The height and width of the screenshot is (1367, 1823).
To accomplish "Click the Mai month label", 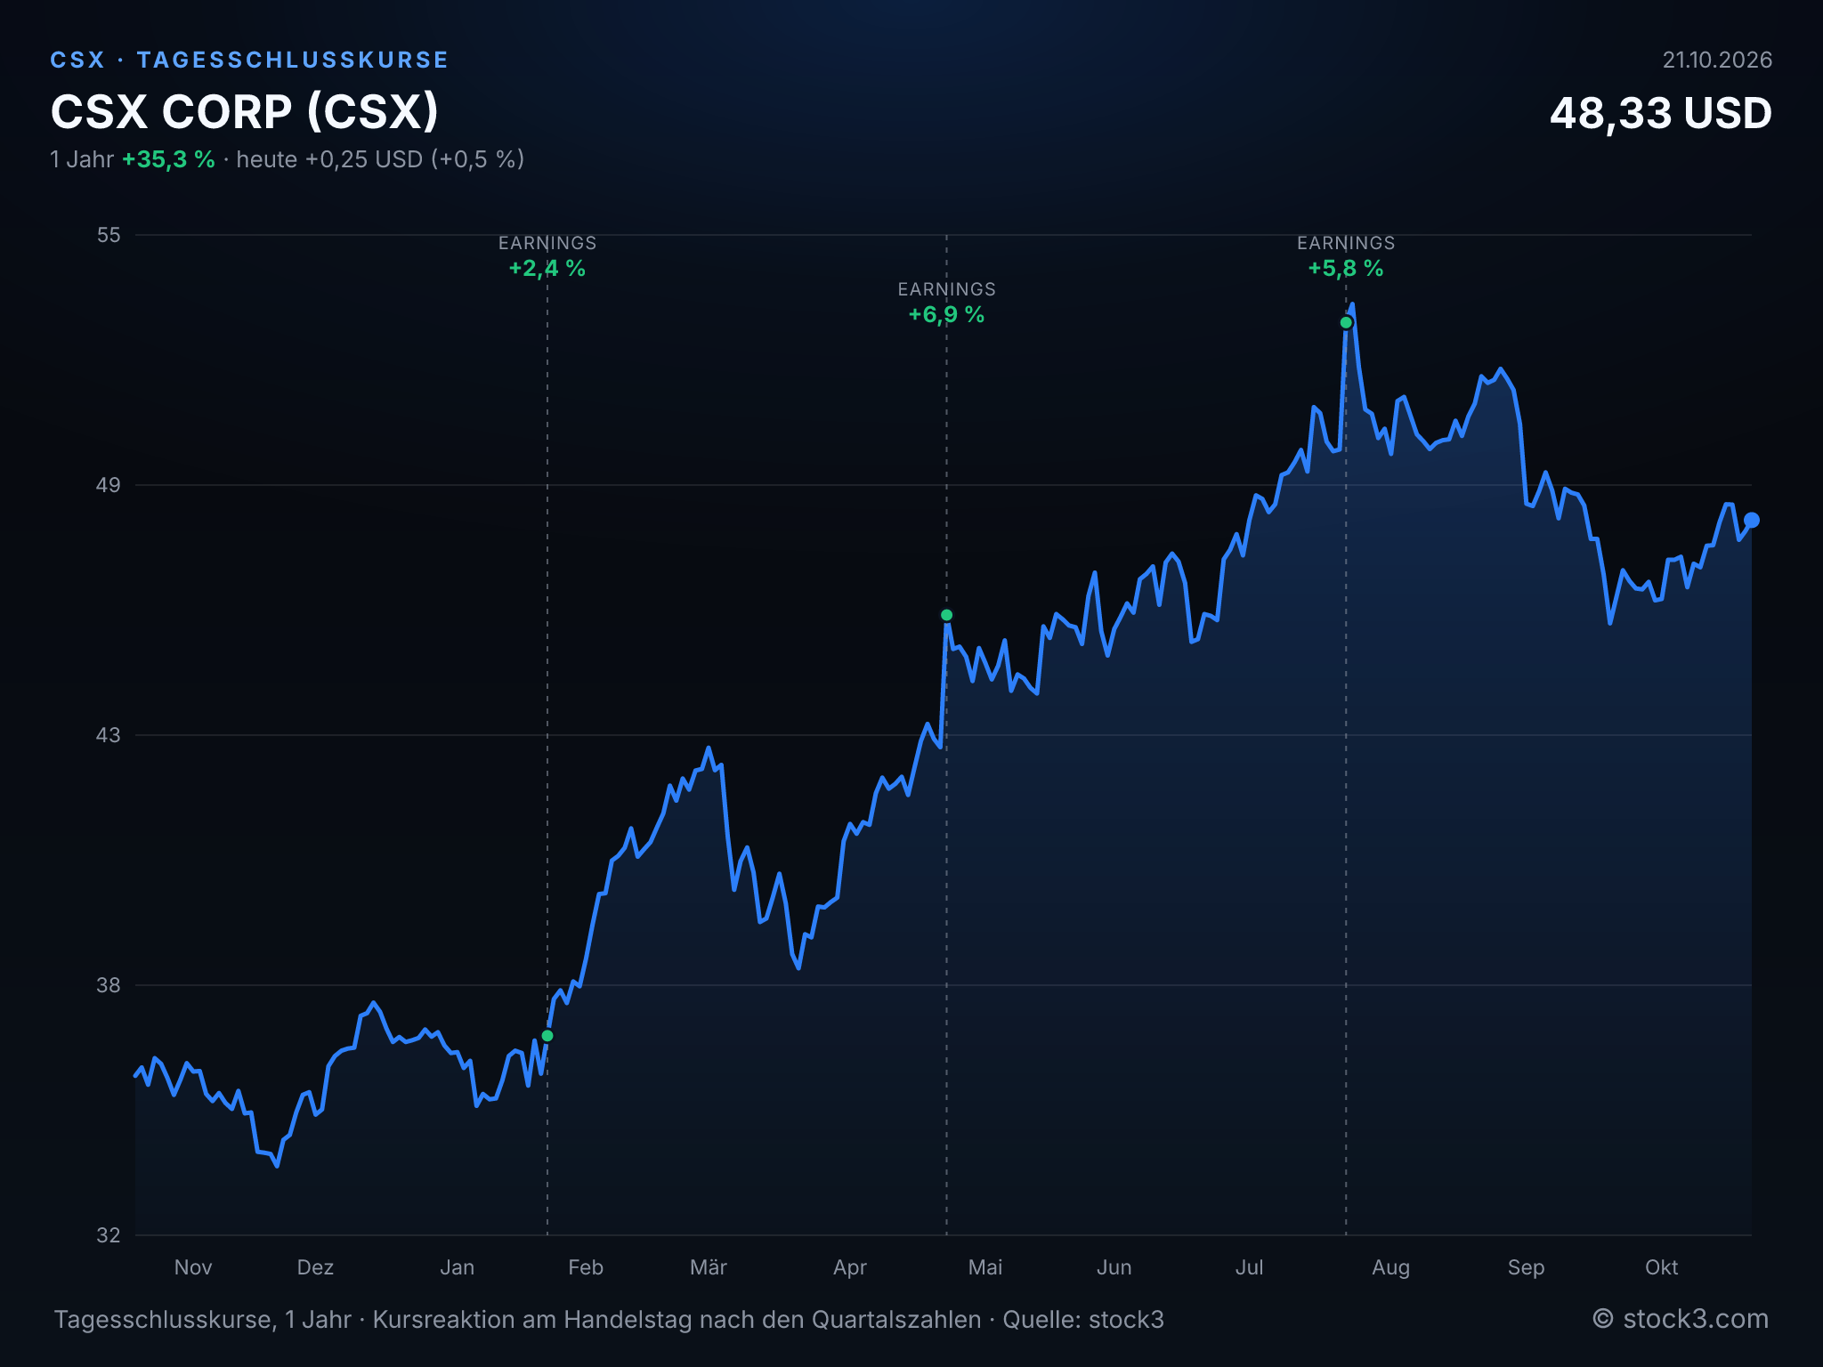I will 985,1267.
